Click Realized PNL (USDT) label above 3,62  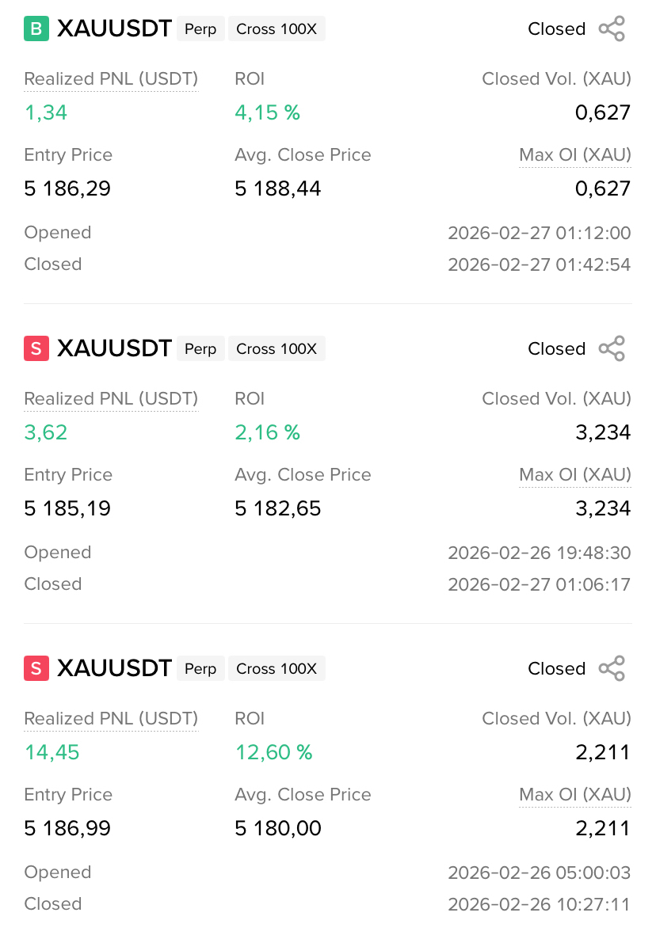coord(111,399)
